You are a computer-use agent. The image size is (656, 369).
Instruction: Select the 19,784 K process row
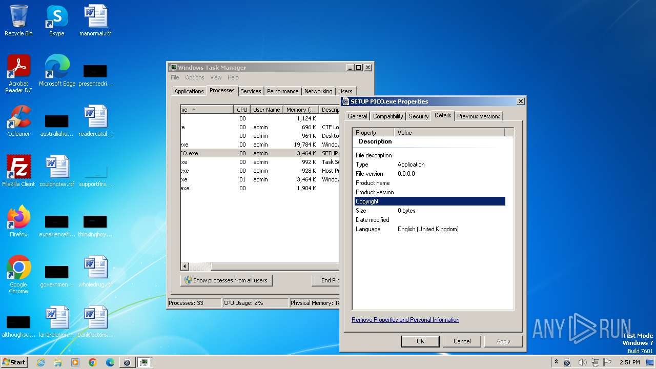point(260,145)
